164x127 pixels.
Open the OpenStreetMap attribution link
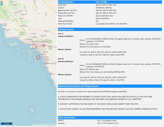point(41,126)
